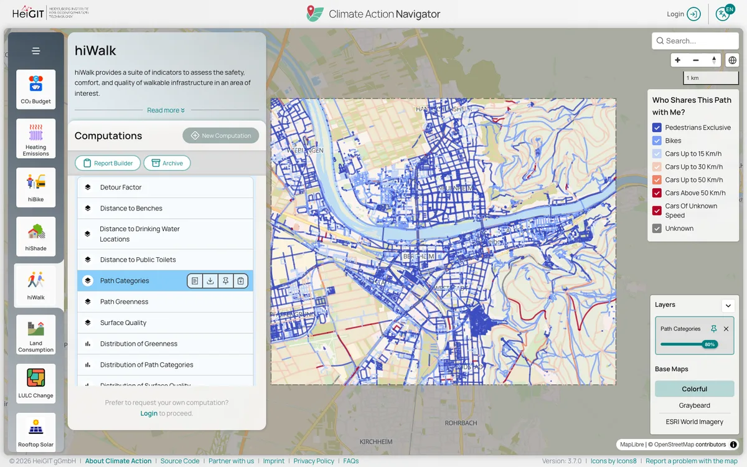Open the Heating Emissions tool

(36, 139)
